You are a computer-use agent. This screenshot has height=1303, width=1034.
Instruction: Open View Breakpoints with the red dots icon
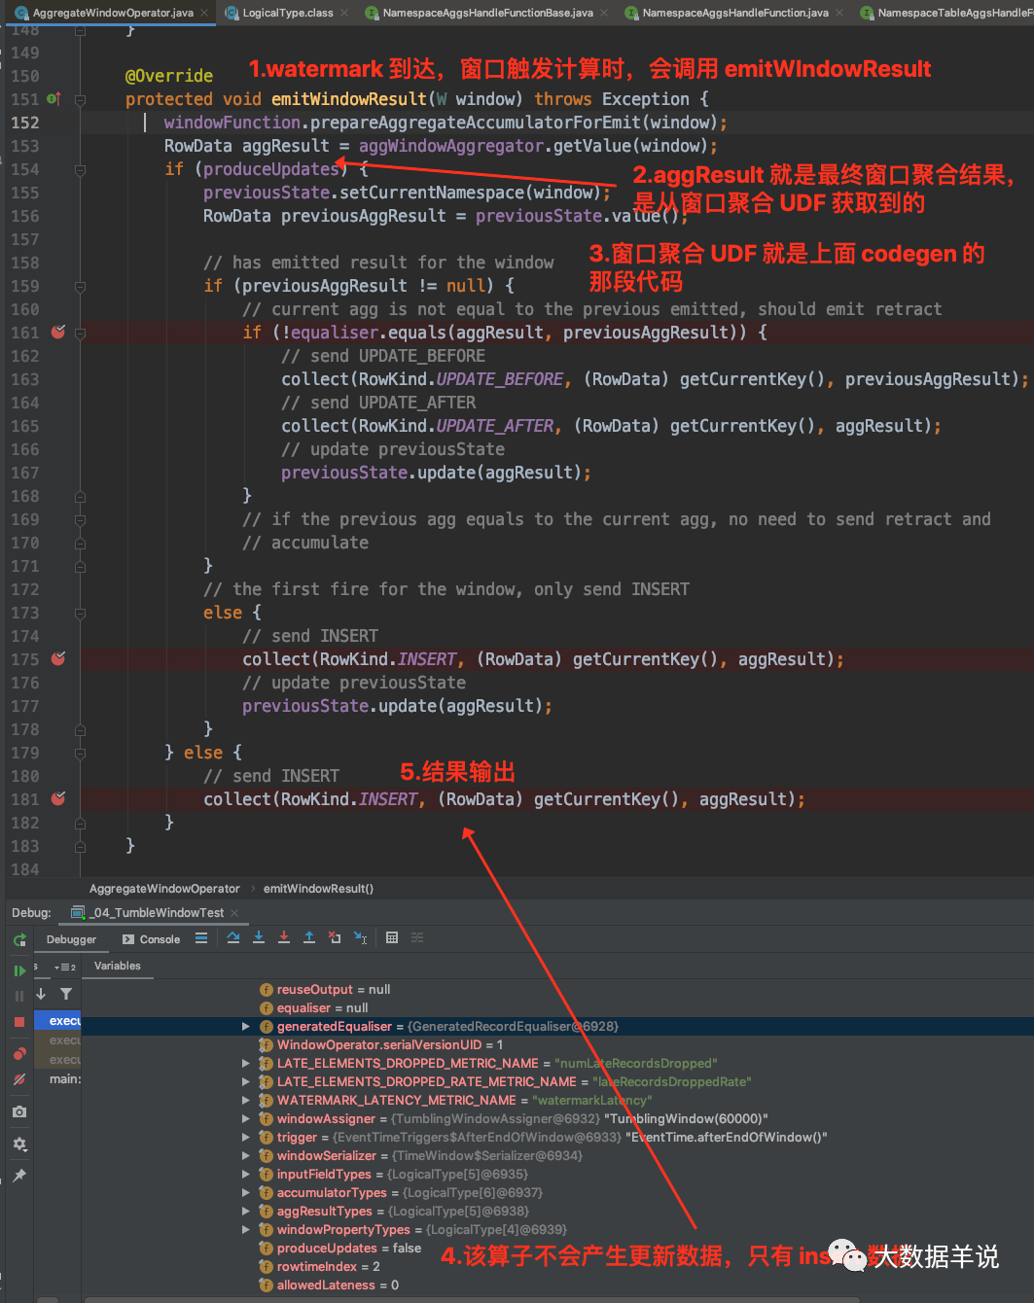click(19, 1053)
